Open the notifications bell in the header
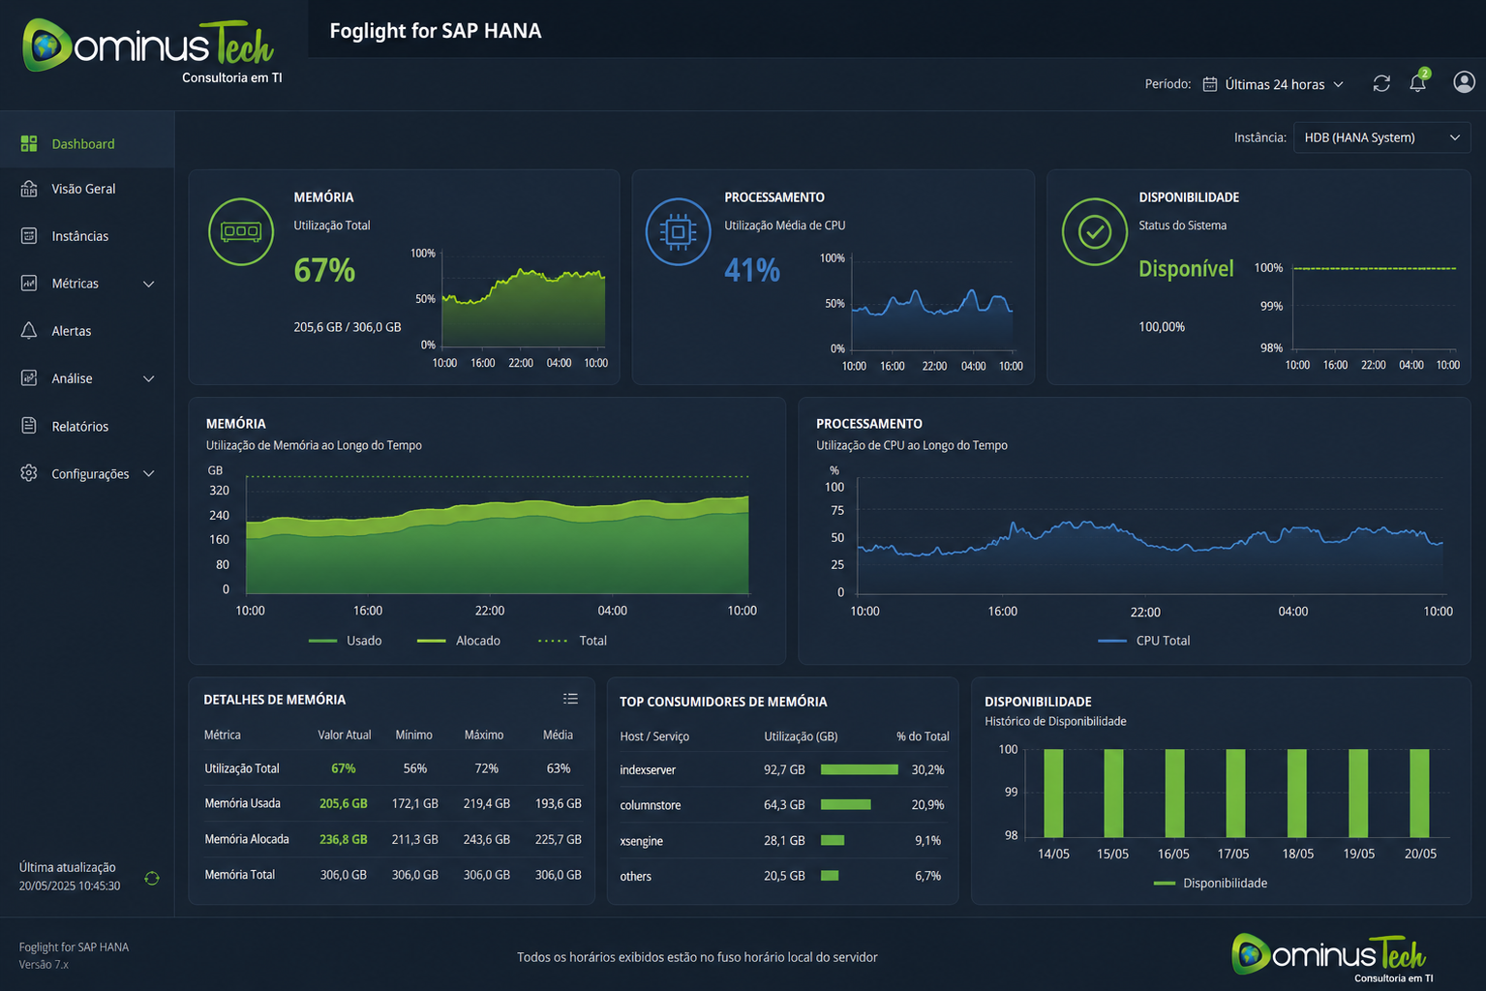This screenshot has width=1486, height=991. coord(1418,82)
